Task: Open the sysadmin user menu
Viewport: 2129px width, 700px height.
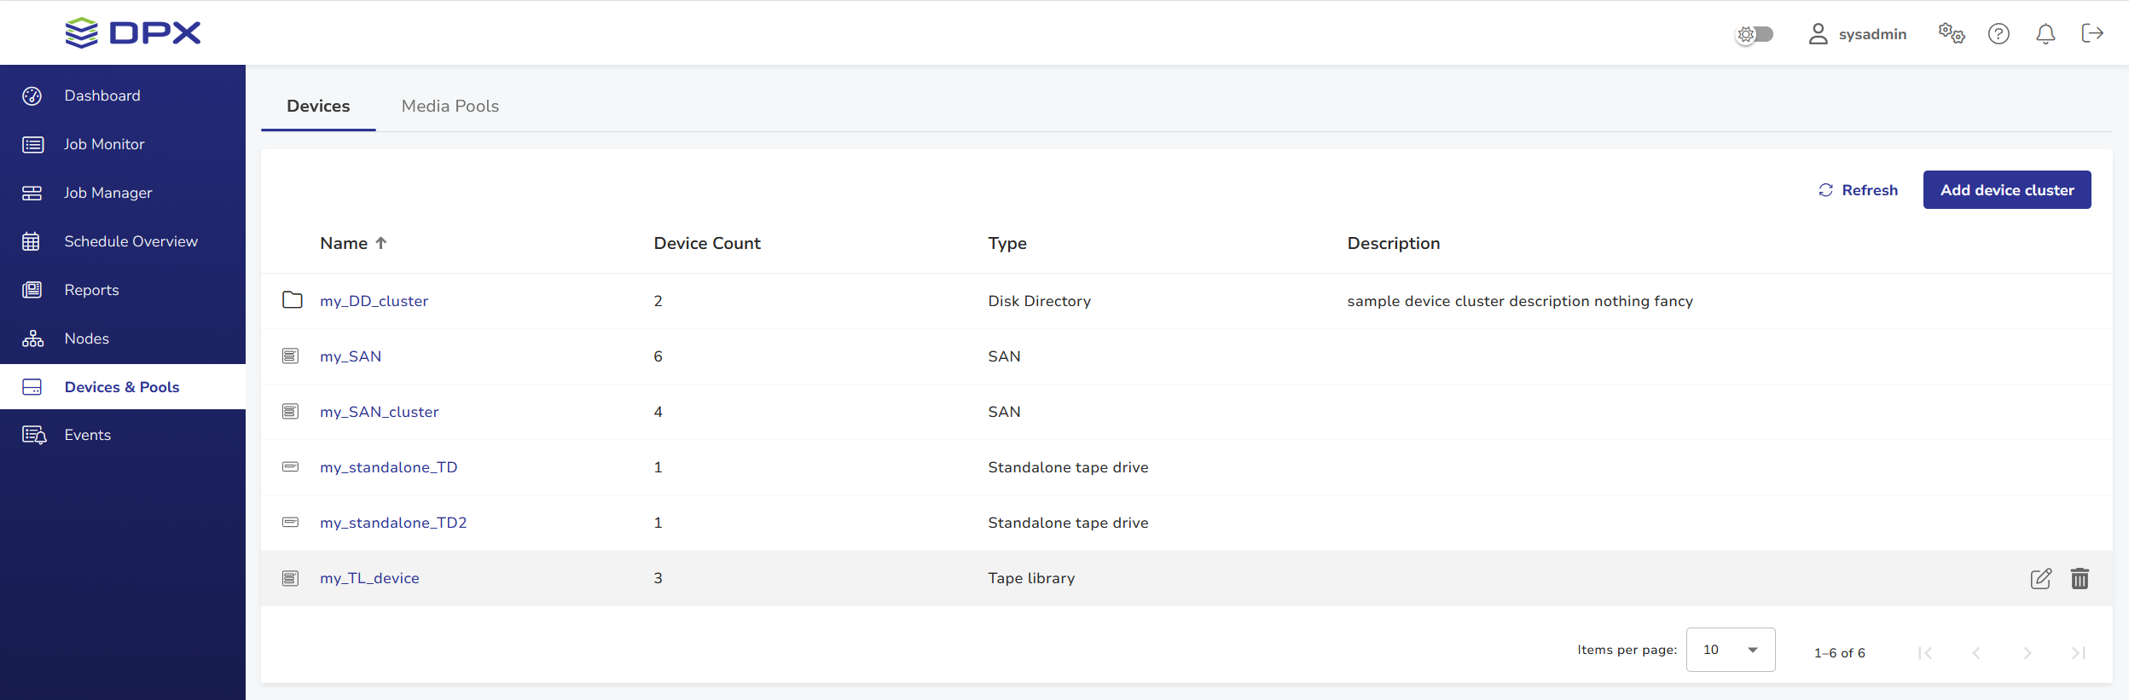Action: pos(1858,34)
